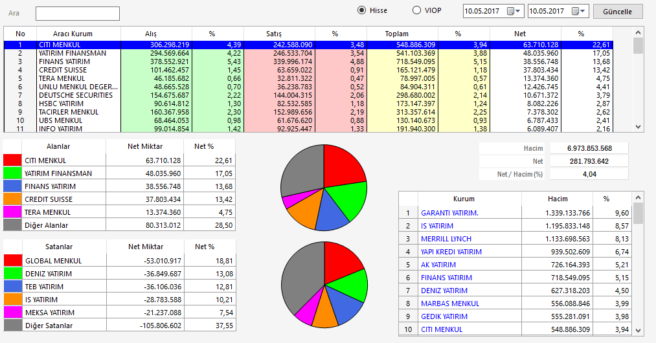
Task: Open DENIZ YATIRIM link in Kurum table
Action: coord(444,291)
